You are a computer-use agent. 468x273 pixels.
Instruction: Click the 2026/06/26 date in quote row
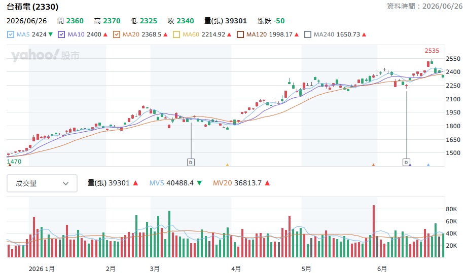[x=26, y=21]
